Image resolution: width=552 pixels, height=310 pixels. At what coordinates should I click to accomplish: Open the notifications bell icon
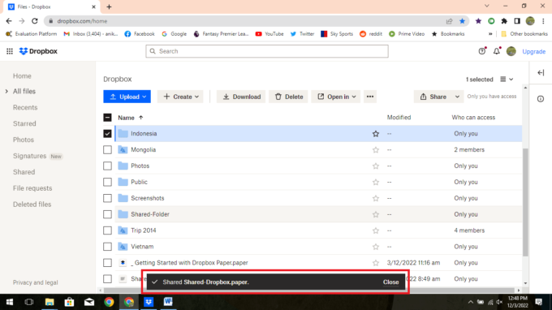[x=496, y=51]
